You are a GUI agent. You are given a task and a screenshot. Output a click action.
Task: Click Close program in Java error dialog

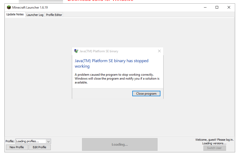tap(146, 94)
